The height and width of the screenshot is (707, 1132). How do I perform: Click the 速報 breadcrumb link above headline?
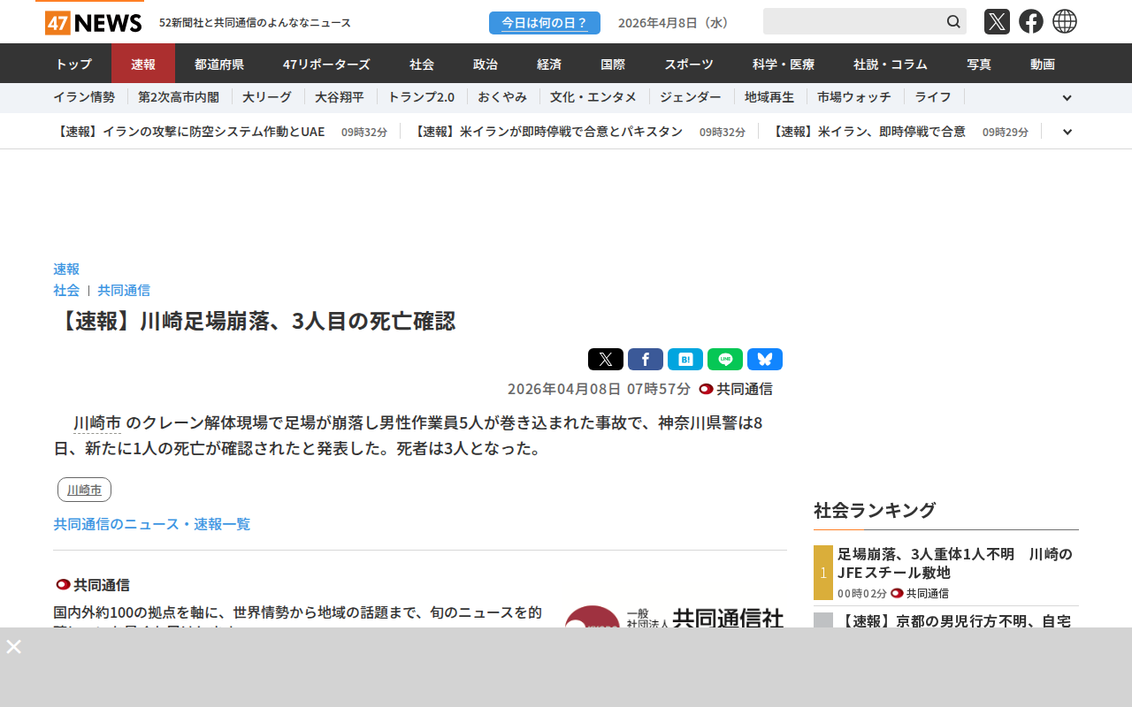(66, 269)
